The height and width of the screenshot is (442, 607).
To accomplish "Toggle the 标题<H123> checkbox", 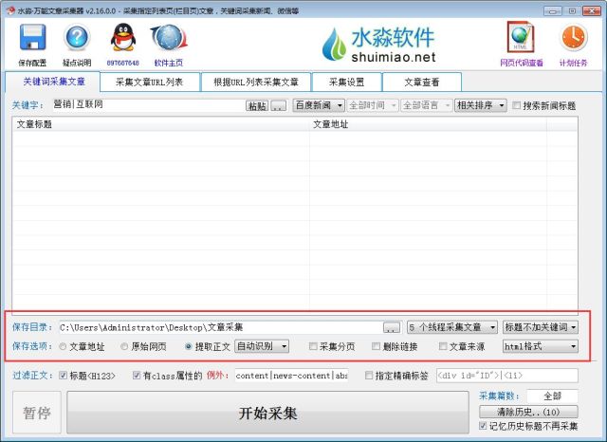I will pyautogui.click(x=63, y=375).
